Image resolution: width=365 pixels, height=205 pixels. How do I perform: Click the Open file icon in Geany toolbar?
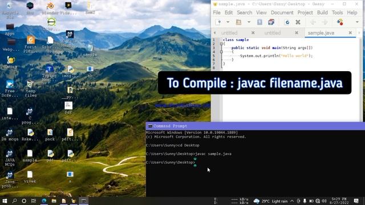point(238,22)
